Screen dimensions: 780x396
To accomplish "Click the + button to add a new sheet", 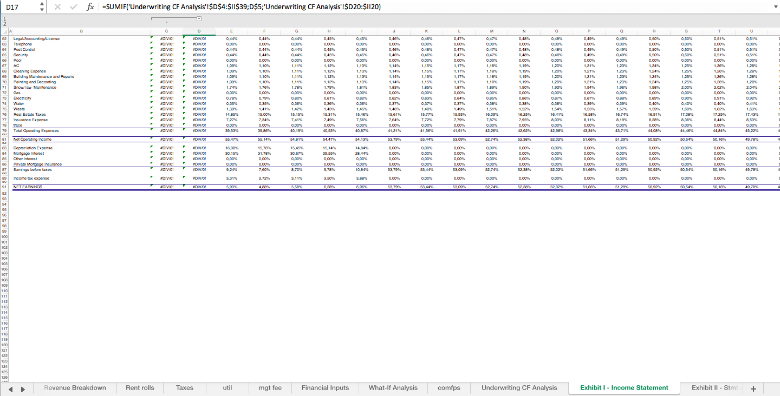I will coord(753,388).
